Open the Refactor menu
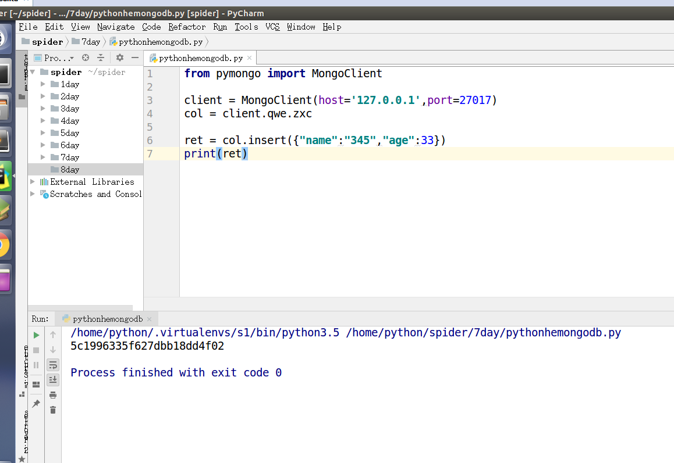The image size is (674, 463). coord(187,27)
